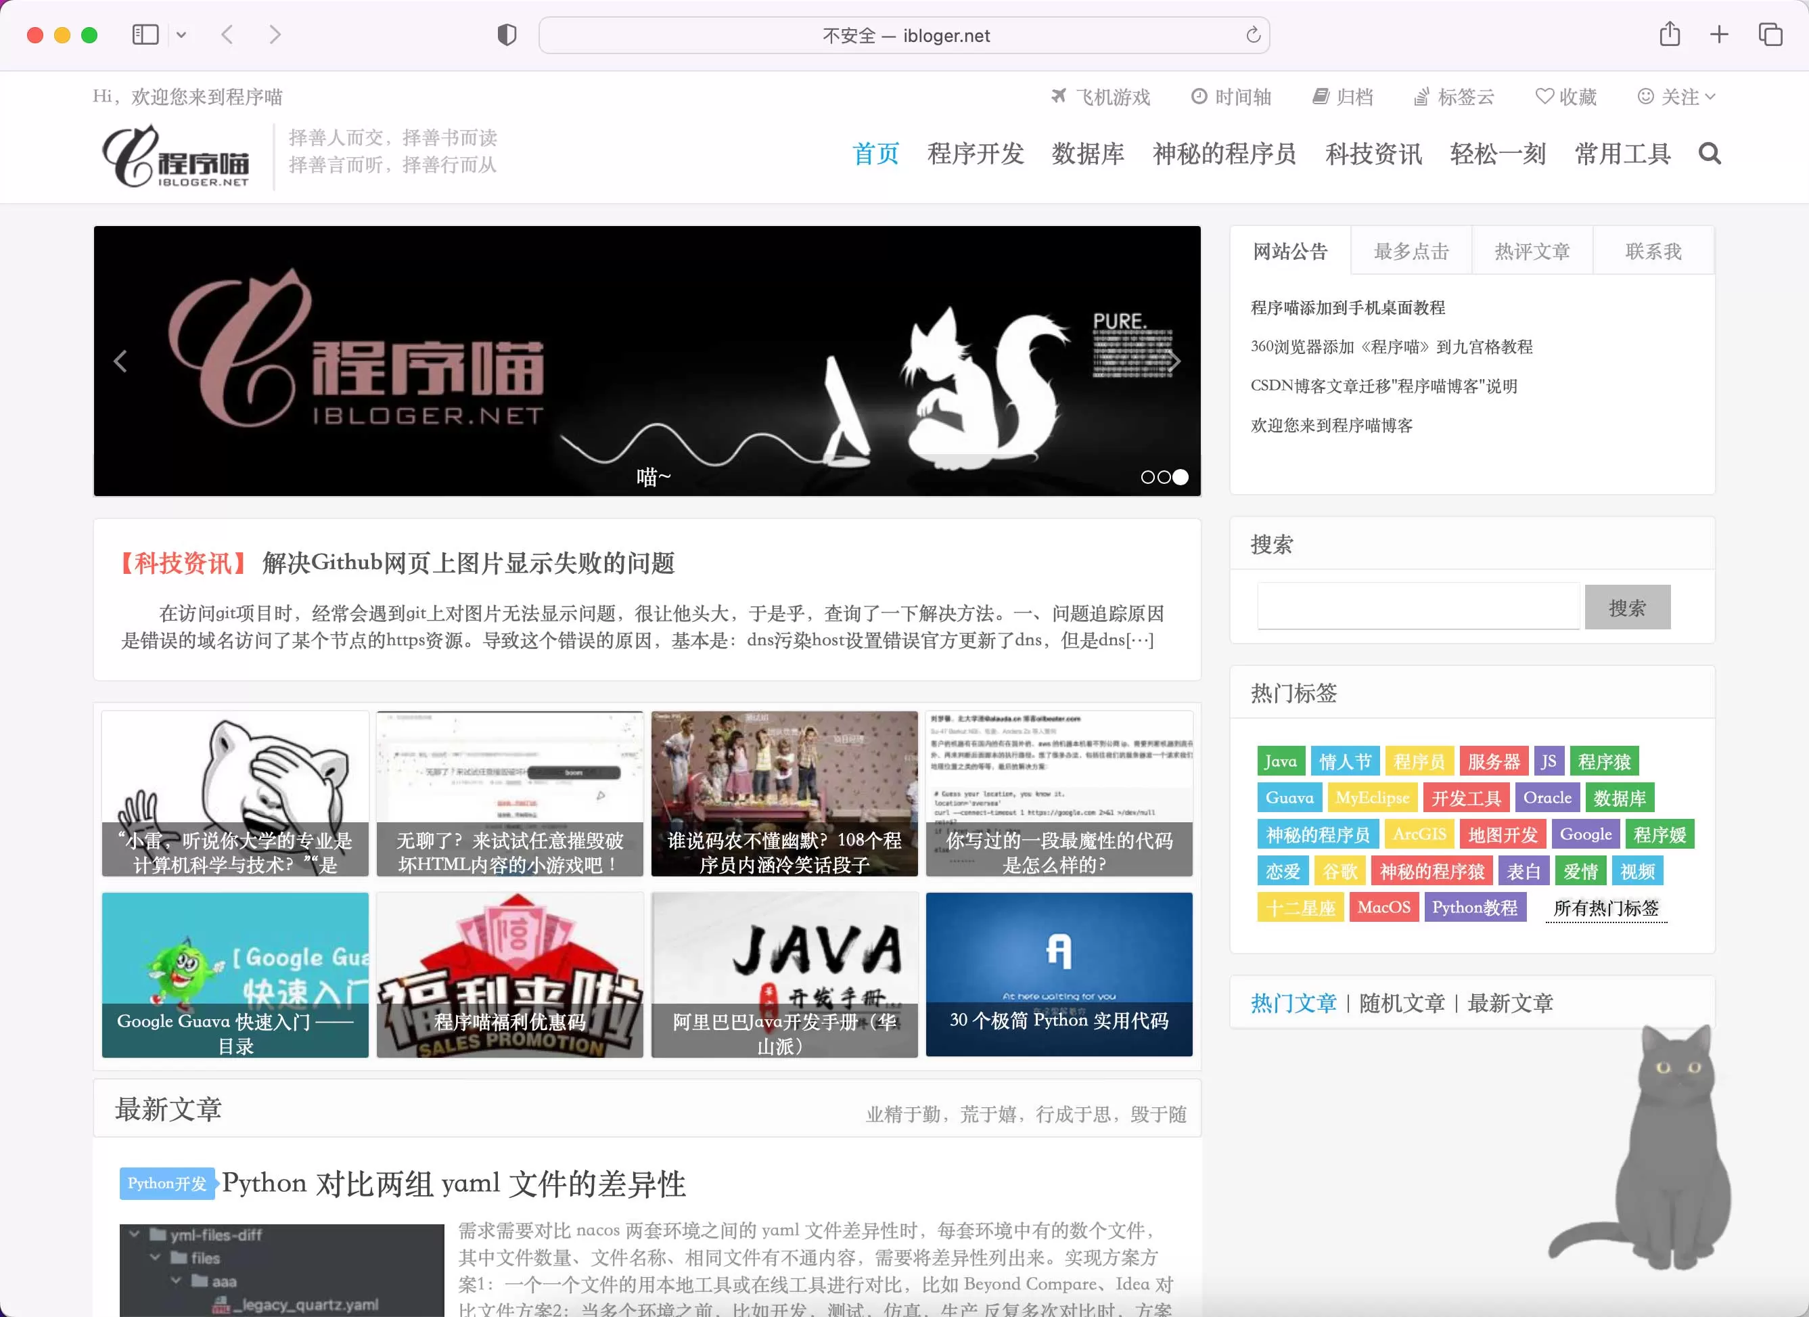The width and height of the screenshot is (1809, 1317).
Task: Open 程序喵添加到手机桌面教程 announcement
Action: point(1347,308)
